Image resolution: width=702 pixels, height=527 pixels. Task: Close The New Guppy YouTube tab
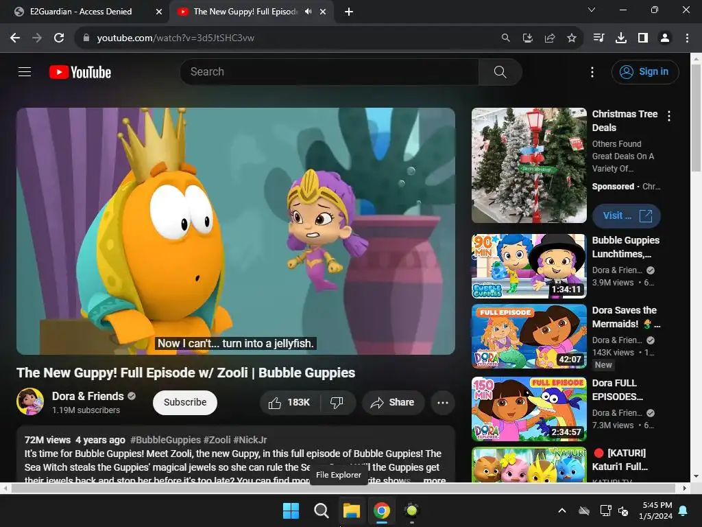click(x=323, y=12)
